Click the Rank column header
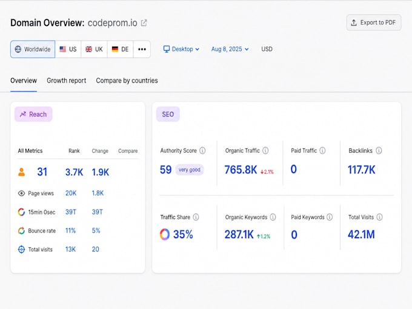 pyautogui.click(x=74, y=151)
